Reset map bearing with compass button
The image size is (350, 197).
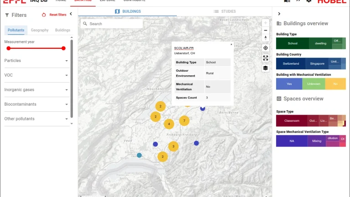266,38
